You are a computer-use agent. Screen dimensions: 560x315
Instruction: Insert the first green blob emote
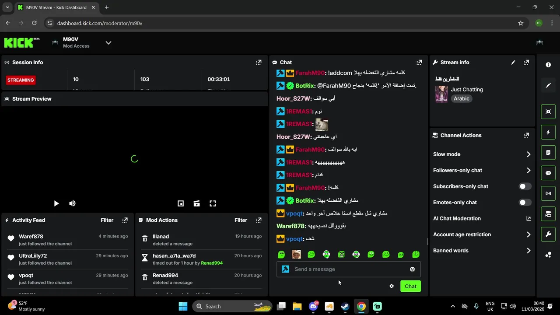tap(281, 255)
